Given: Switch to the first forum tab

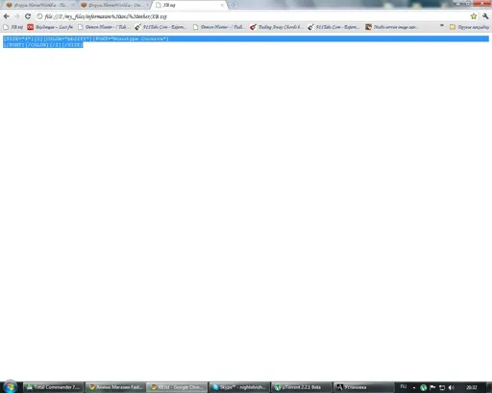Looking at the screenshot, I should point(39,5).
